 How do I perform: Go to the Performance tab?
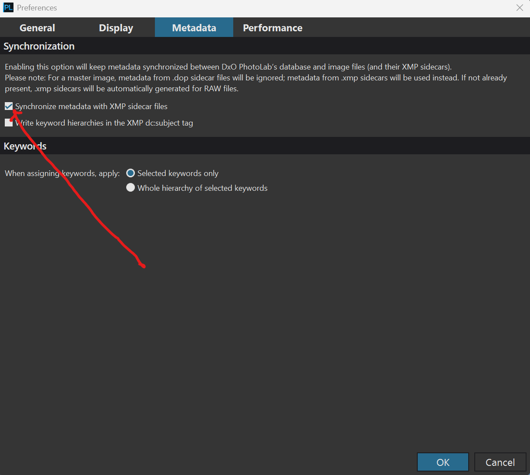(x=272, y=28)
